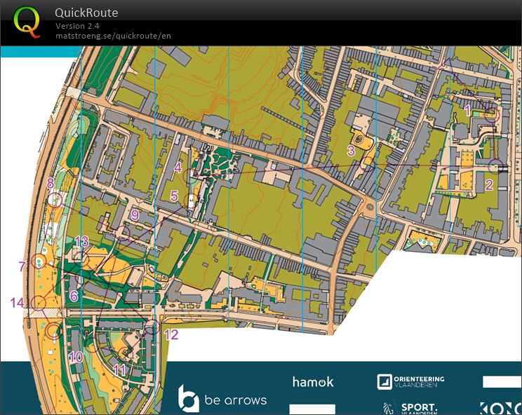This screenshot has height=415, width=522.
Task: Click control number 4 label
Action: coord(178,168)
